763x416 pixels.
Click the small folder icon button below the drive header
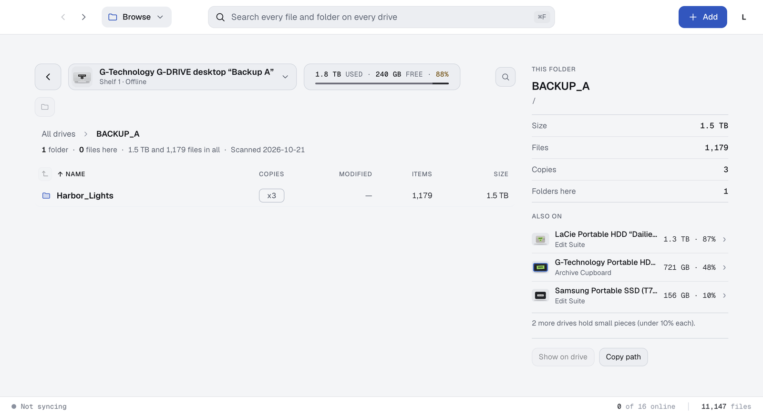pyautogui.click(x=45, y=107)
